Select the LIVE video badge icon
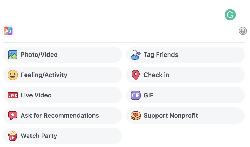 click(12, 95)
